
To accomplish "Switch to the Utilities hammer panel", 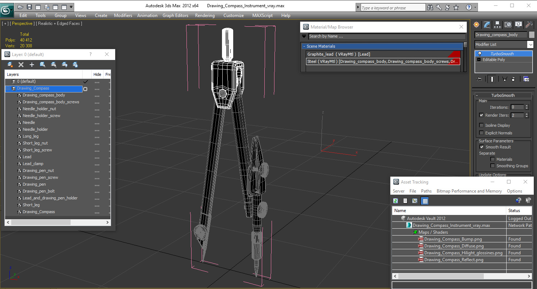I will click(x=529, y=25).
